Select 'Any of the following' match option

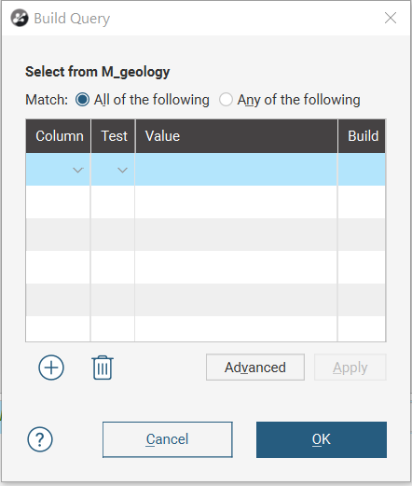point(226,100)
